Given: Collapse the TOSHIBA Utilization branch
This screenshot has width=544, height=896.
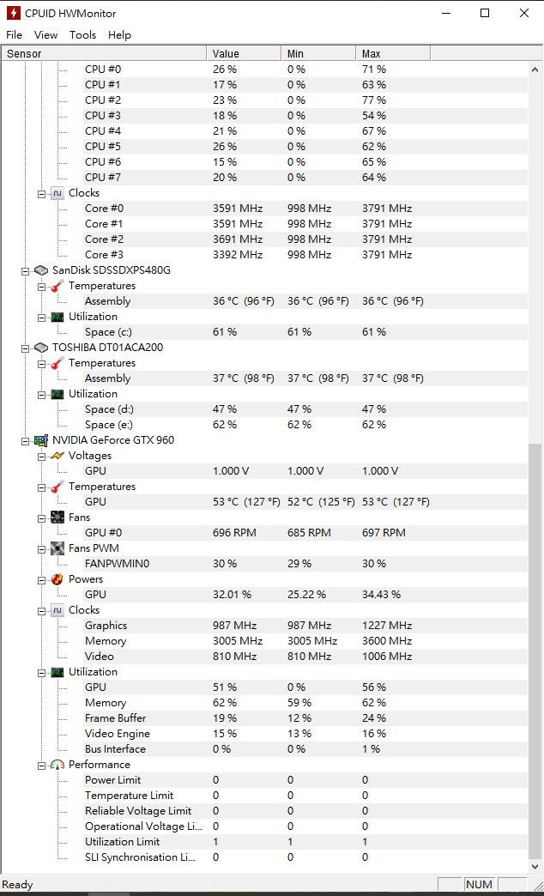Looking at the screenshot, I should pos(42,394).
